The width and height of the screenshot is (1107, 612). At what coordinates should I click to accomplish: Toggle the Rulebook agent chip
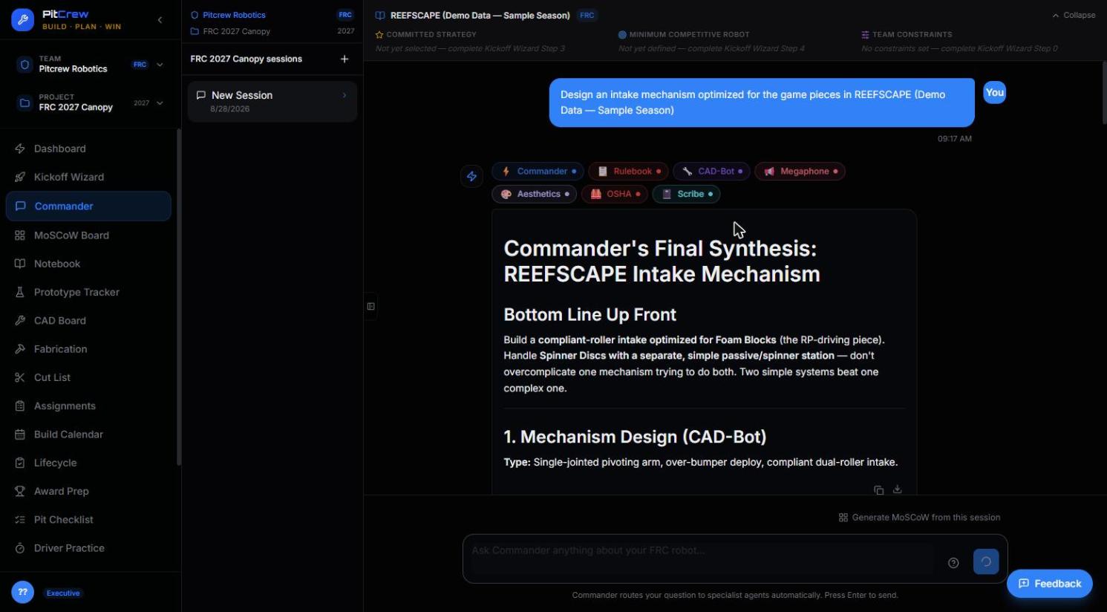click(629, 172)
